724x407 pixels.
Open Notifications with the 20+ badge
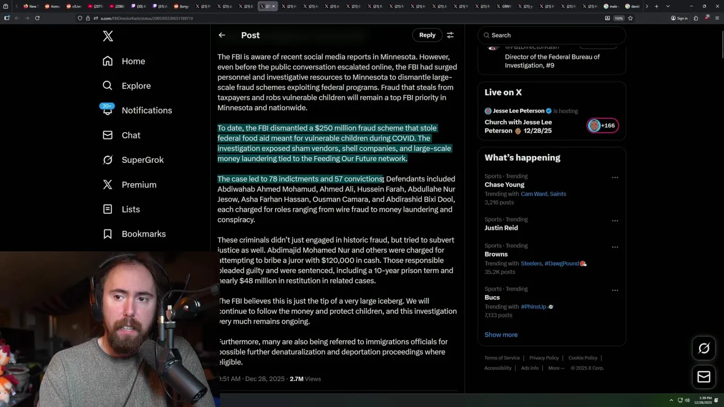pos(137,110)
